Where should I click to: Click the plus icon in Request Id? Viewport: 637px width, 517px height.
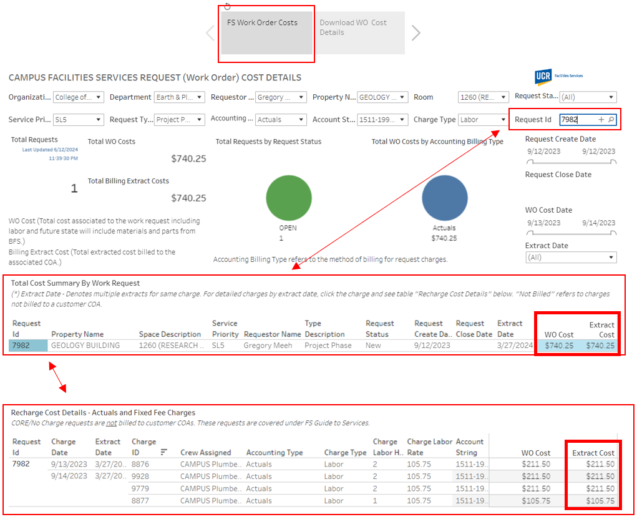(601, 120)
